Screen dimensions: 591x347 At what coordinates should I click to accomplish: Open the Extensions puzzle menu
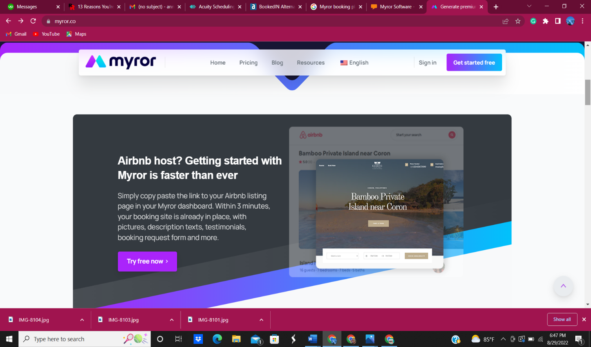click(546, 21)
